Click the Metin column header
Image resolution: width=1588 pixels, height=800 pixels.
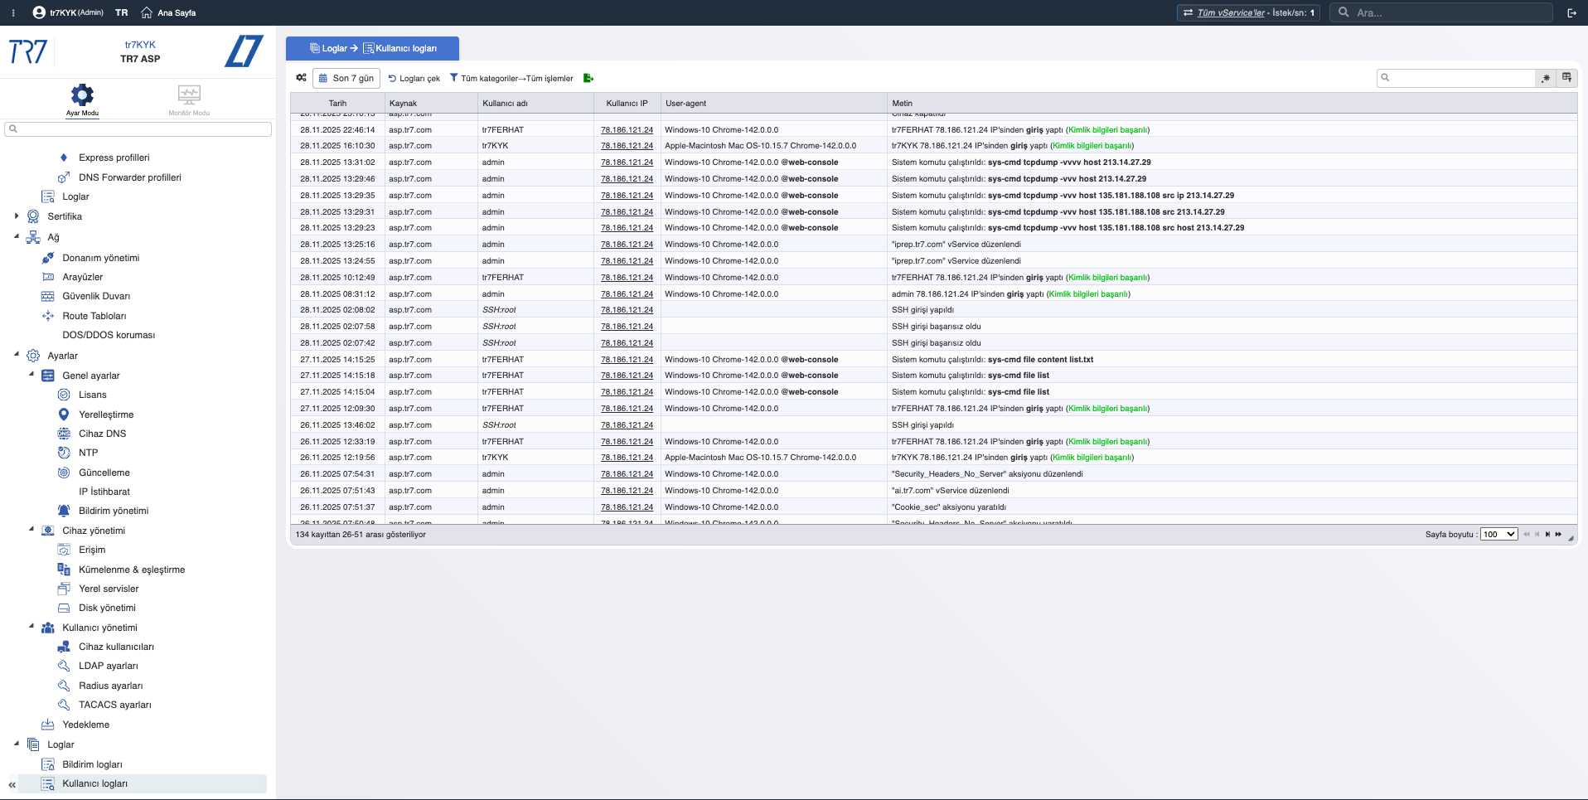[1232, 103]
